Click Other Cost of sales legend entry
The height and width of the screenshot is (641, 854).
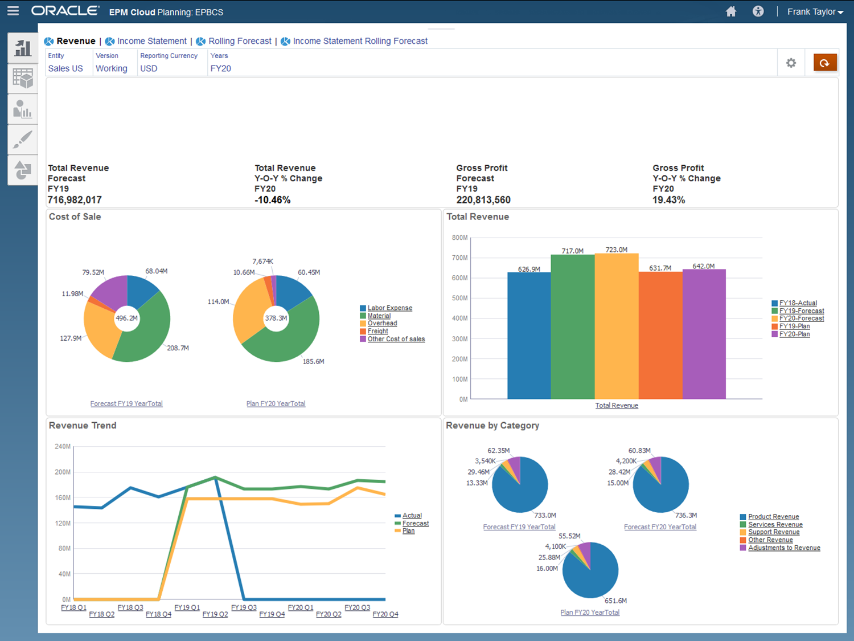[396, 339]
